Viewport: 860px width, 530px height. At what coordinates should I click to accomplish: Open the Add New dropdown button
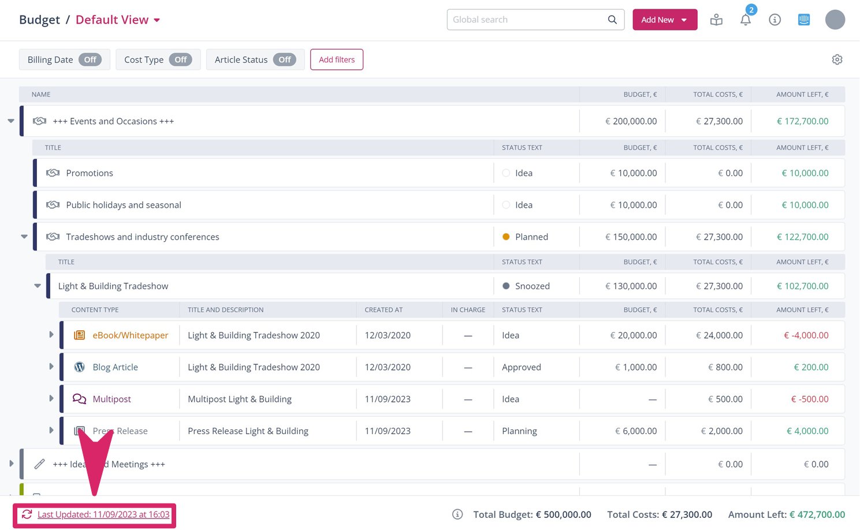[664, 20]
